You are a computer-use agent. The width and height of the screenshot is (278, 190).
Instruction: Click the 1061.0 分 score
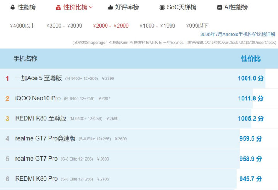[251, 78]
